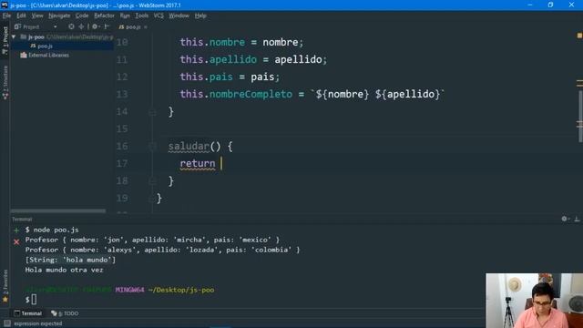Open the Navigate menu
This screenshot has height=328, width=583.
tap(59, 15)
